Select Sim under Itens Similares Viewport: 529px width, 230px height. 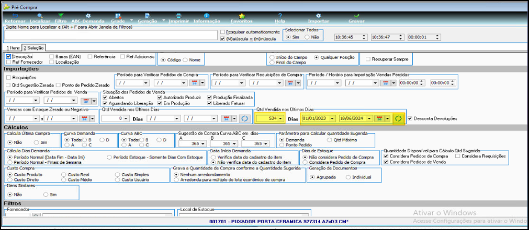46,195
